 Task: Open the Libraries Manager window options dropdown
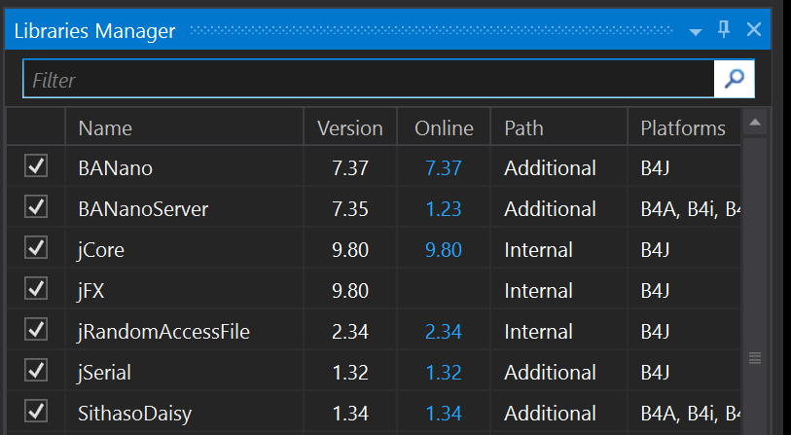click(695, 31)
